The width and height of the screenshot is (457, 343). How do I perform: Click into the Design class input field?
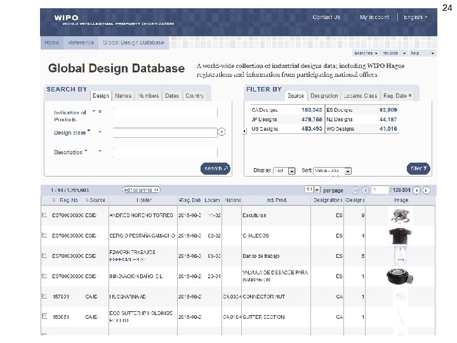164,132
